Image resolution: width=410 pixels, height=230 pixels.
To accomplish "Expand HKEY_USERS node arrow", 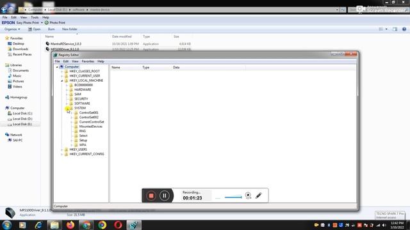I will [62, 149].
